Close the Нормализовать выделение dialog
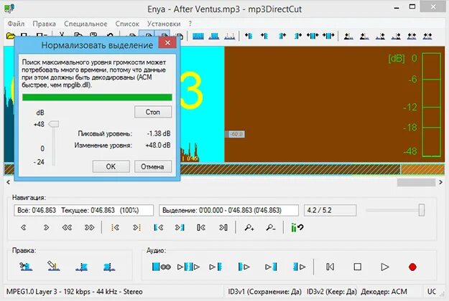 167,43
